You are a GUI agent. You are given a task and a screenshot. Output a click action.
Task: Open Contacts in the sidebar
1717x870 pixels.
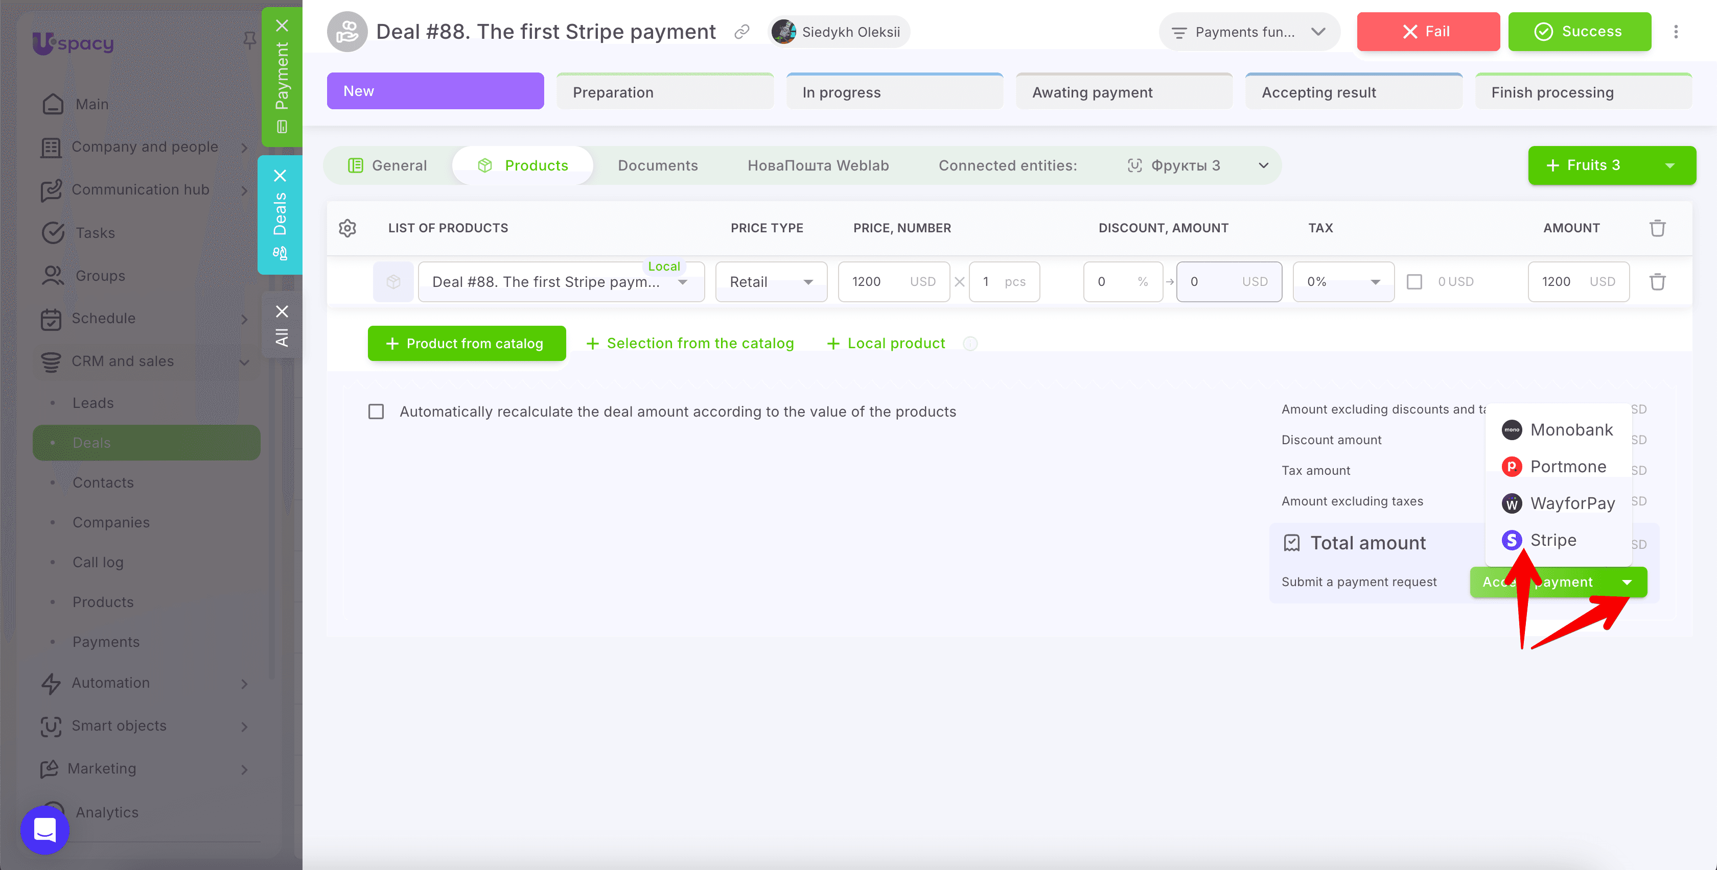(x=103, y=482)
